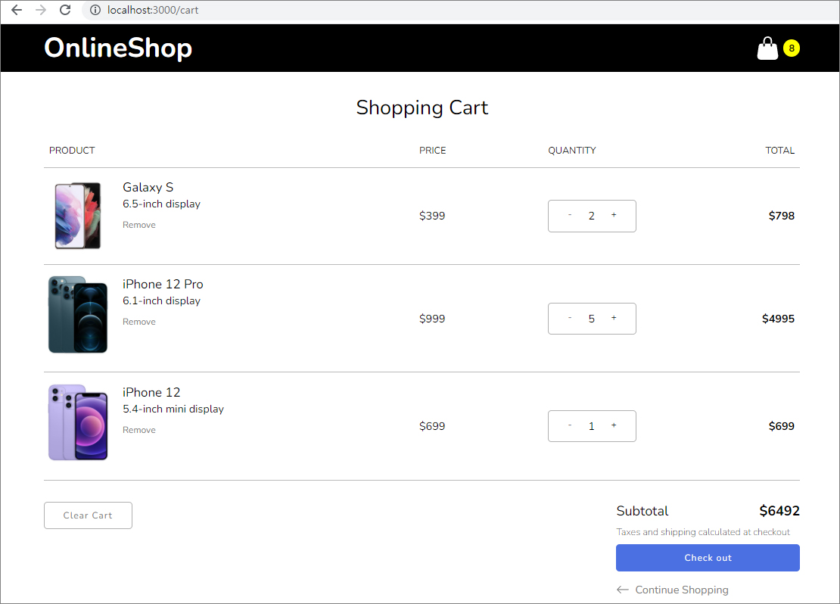This screenshot has height=604, width=840.
Task: Click the '5.4-inch mini display' description
Action: pos(173,409)
